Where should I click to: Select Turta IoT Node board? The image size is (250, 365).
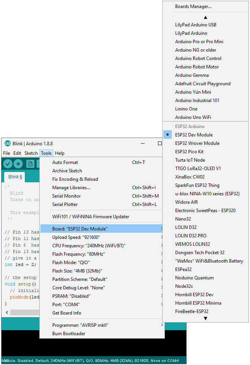(206, 160)
